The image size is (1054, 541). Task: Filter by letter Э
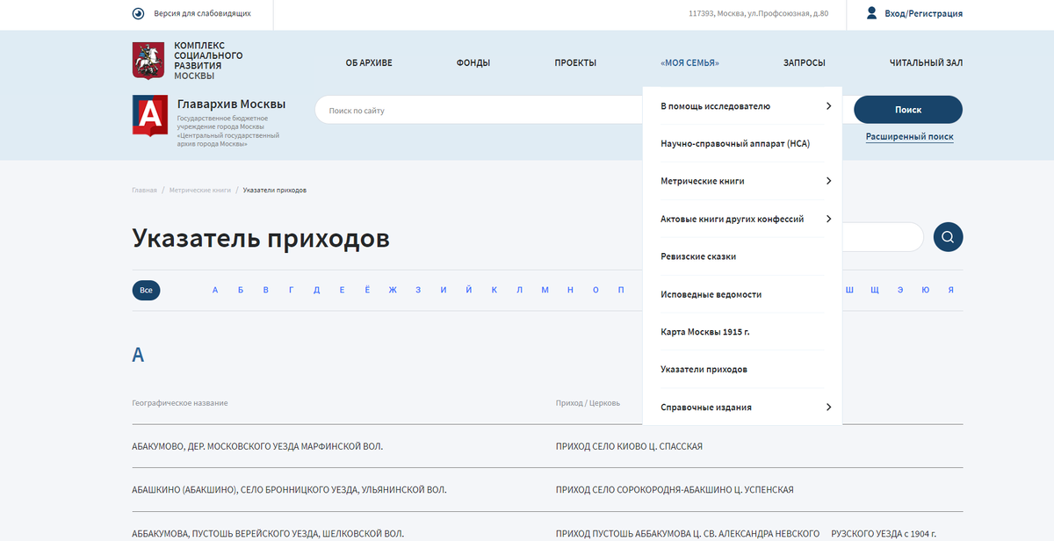(900, 290)
